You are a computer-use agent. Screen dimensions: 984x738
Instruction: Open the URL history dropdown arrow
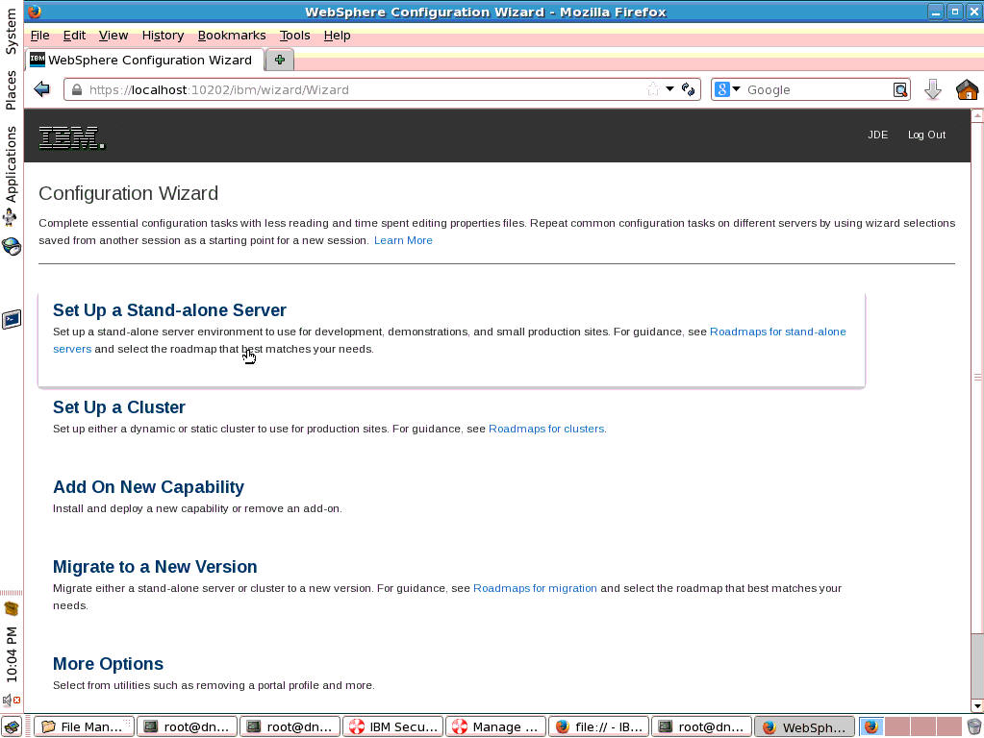click(669, 89)
